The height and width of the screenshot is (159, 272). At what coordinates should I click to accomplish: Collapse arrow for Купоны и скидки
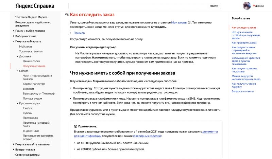tap(17, 103)
